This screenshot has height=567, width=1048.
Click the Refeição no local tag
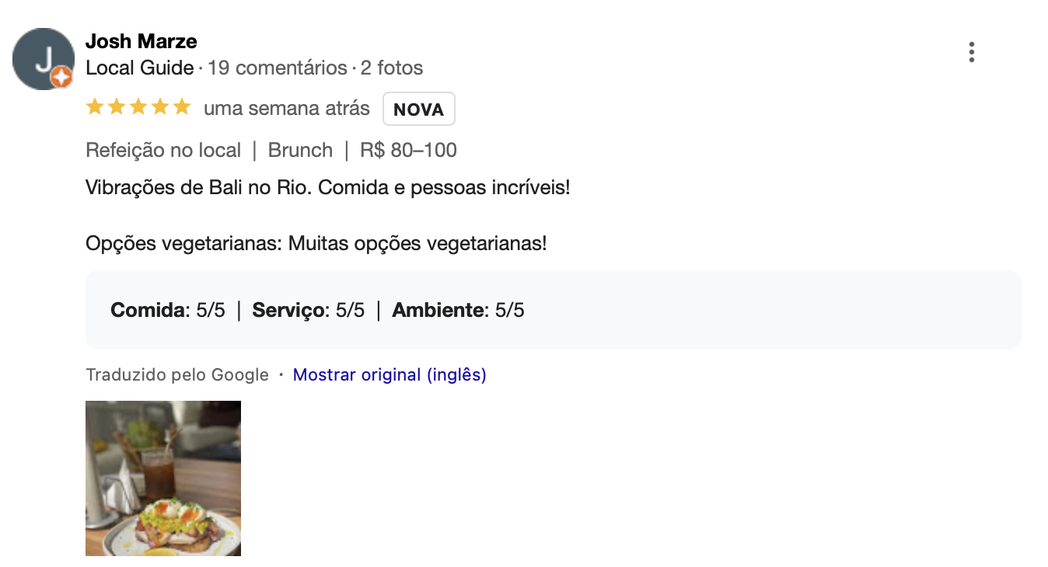163,150
